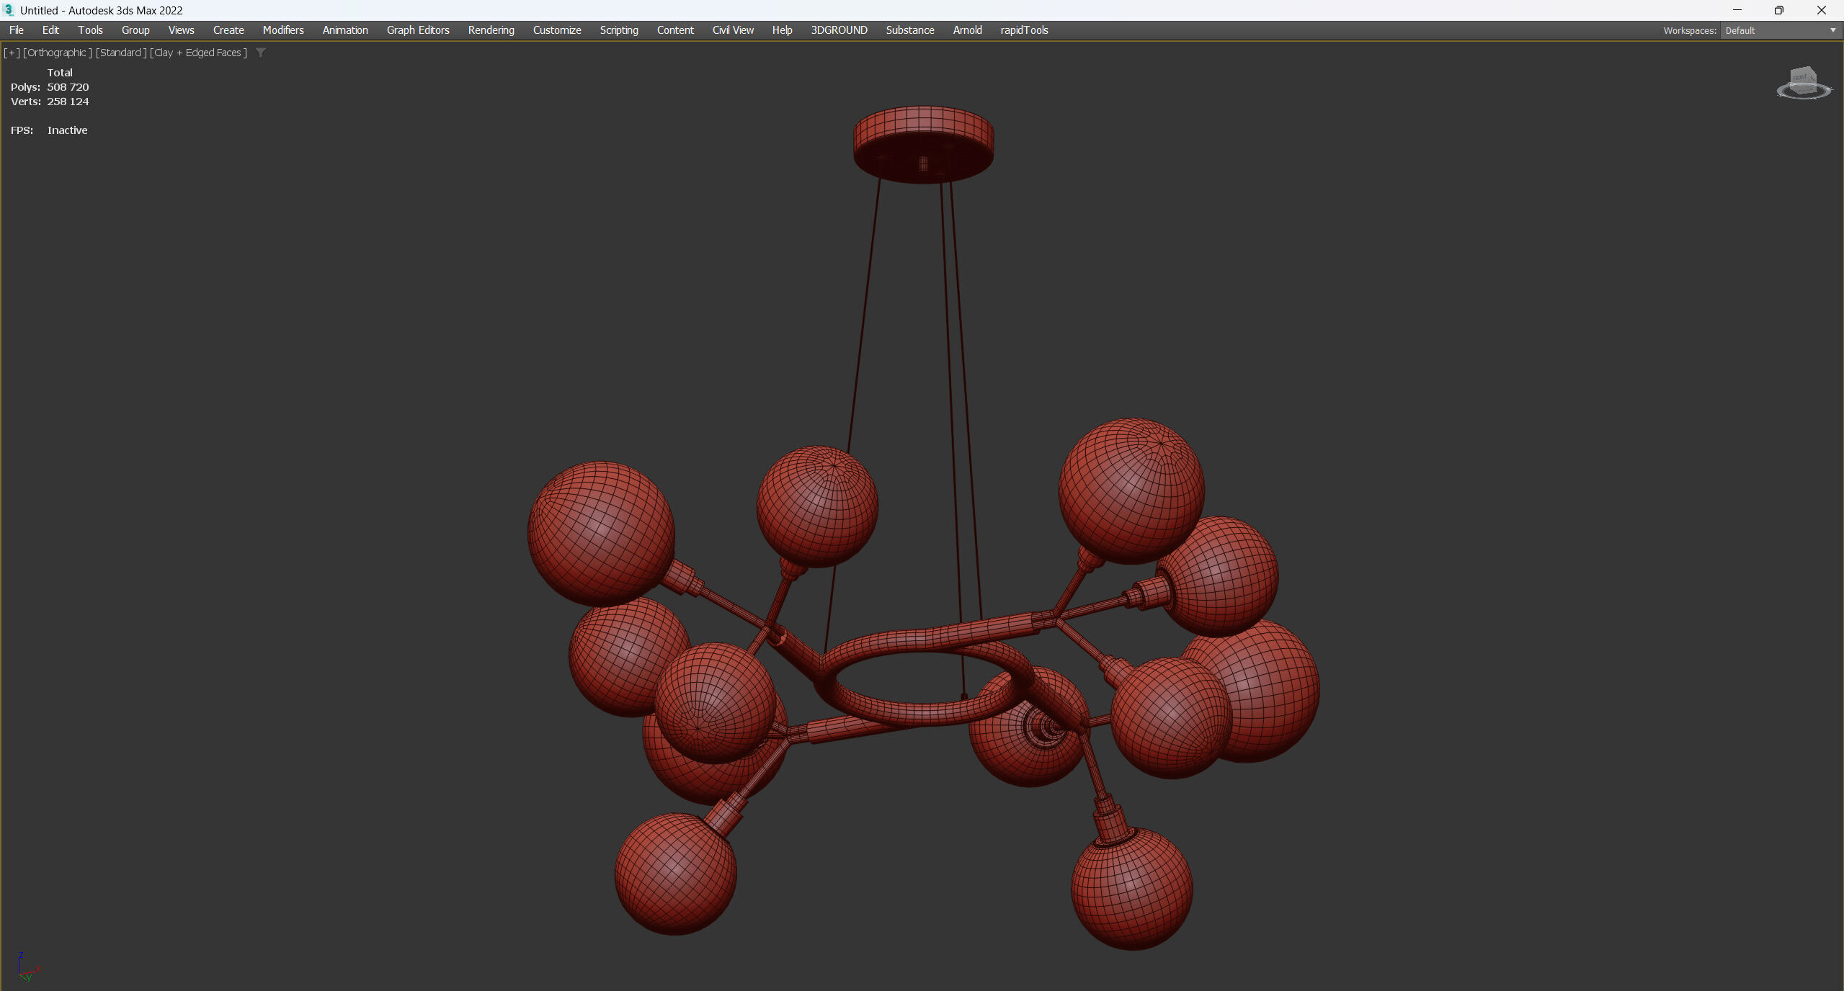Open the rapidTools menu
Image resolution: width=1844 pixels, height=991 pixels.
[1023, 30]
